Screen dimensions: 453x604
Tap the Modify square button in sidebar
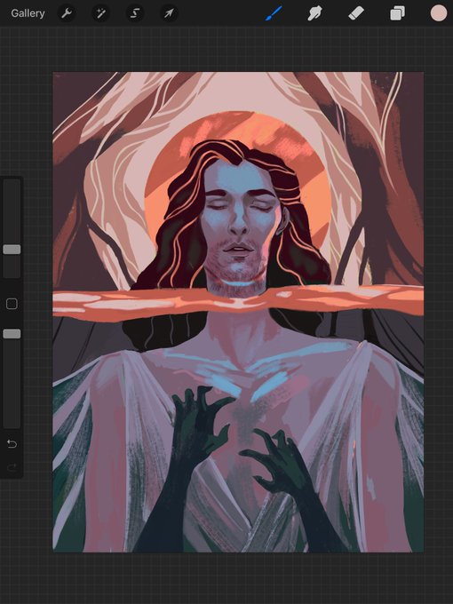pos(12,304)
